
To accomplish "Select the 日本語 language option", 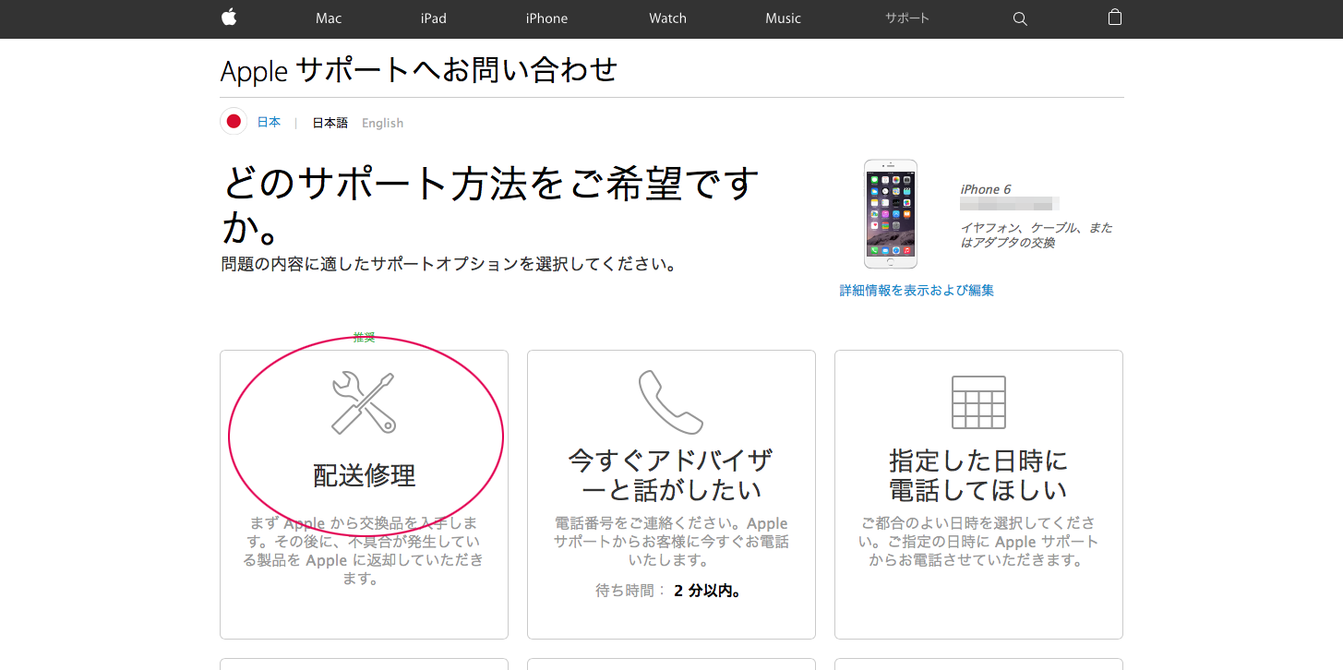I will [x=330, y=123].
